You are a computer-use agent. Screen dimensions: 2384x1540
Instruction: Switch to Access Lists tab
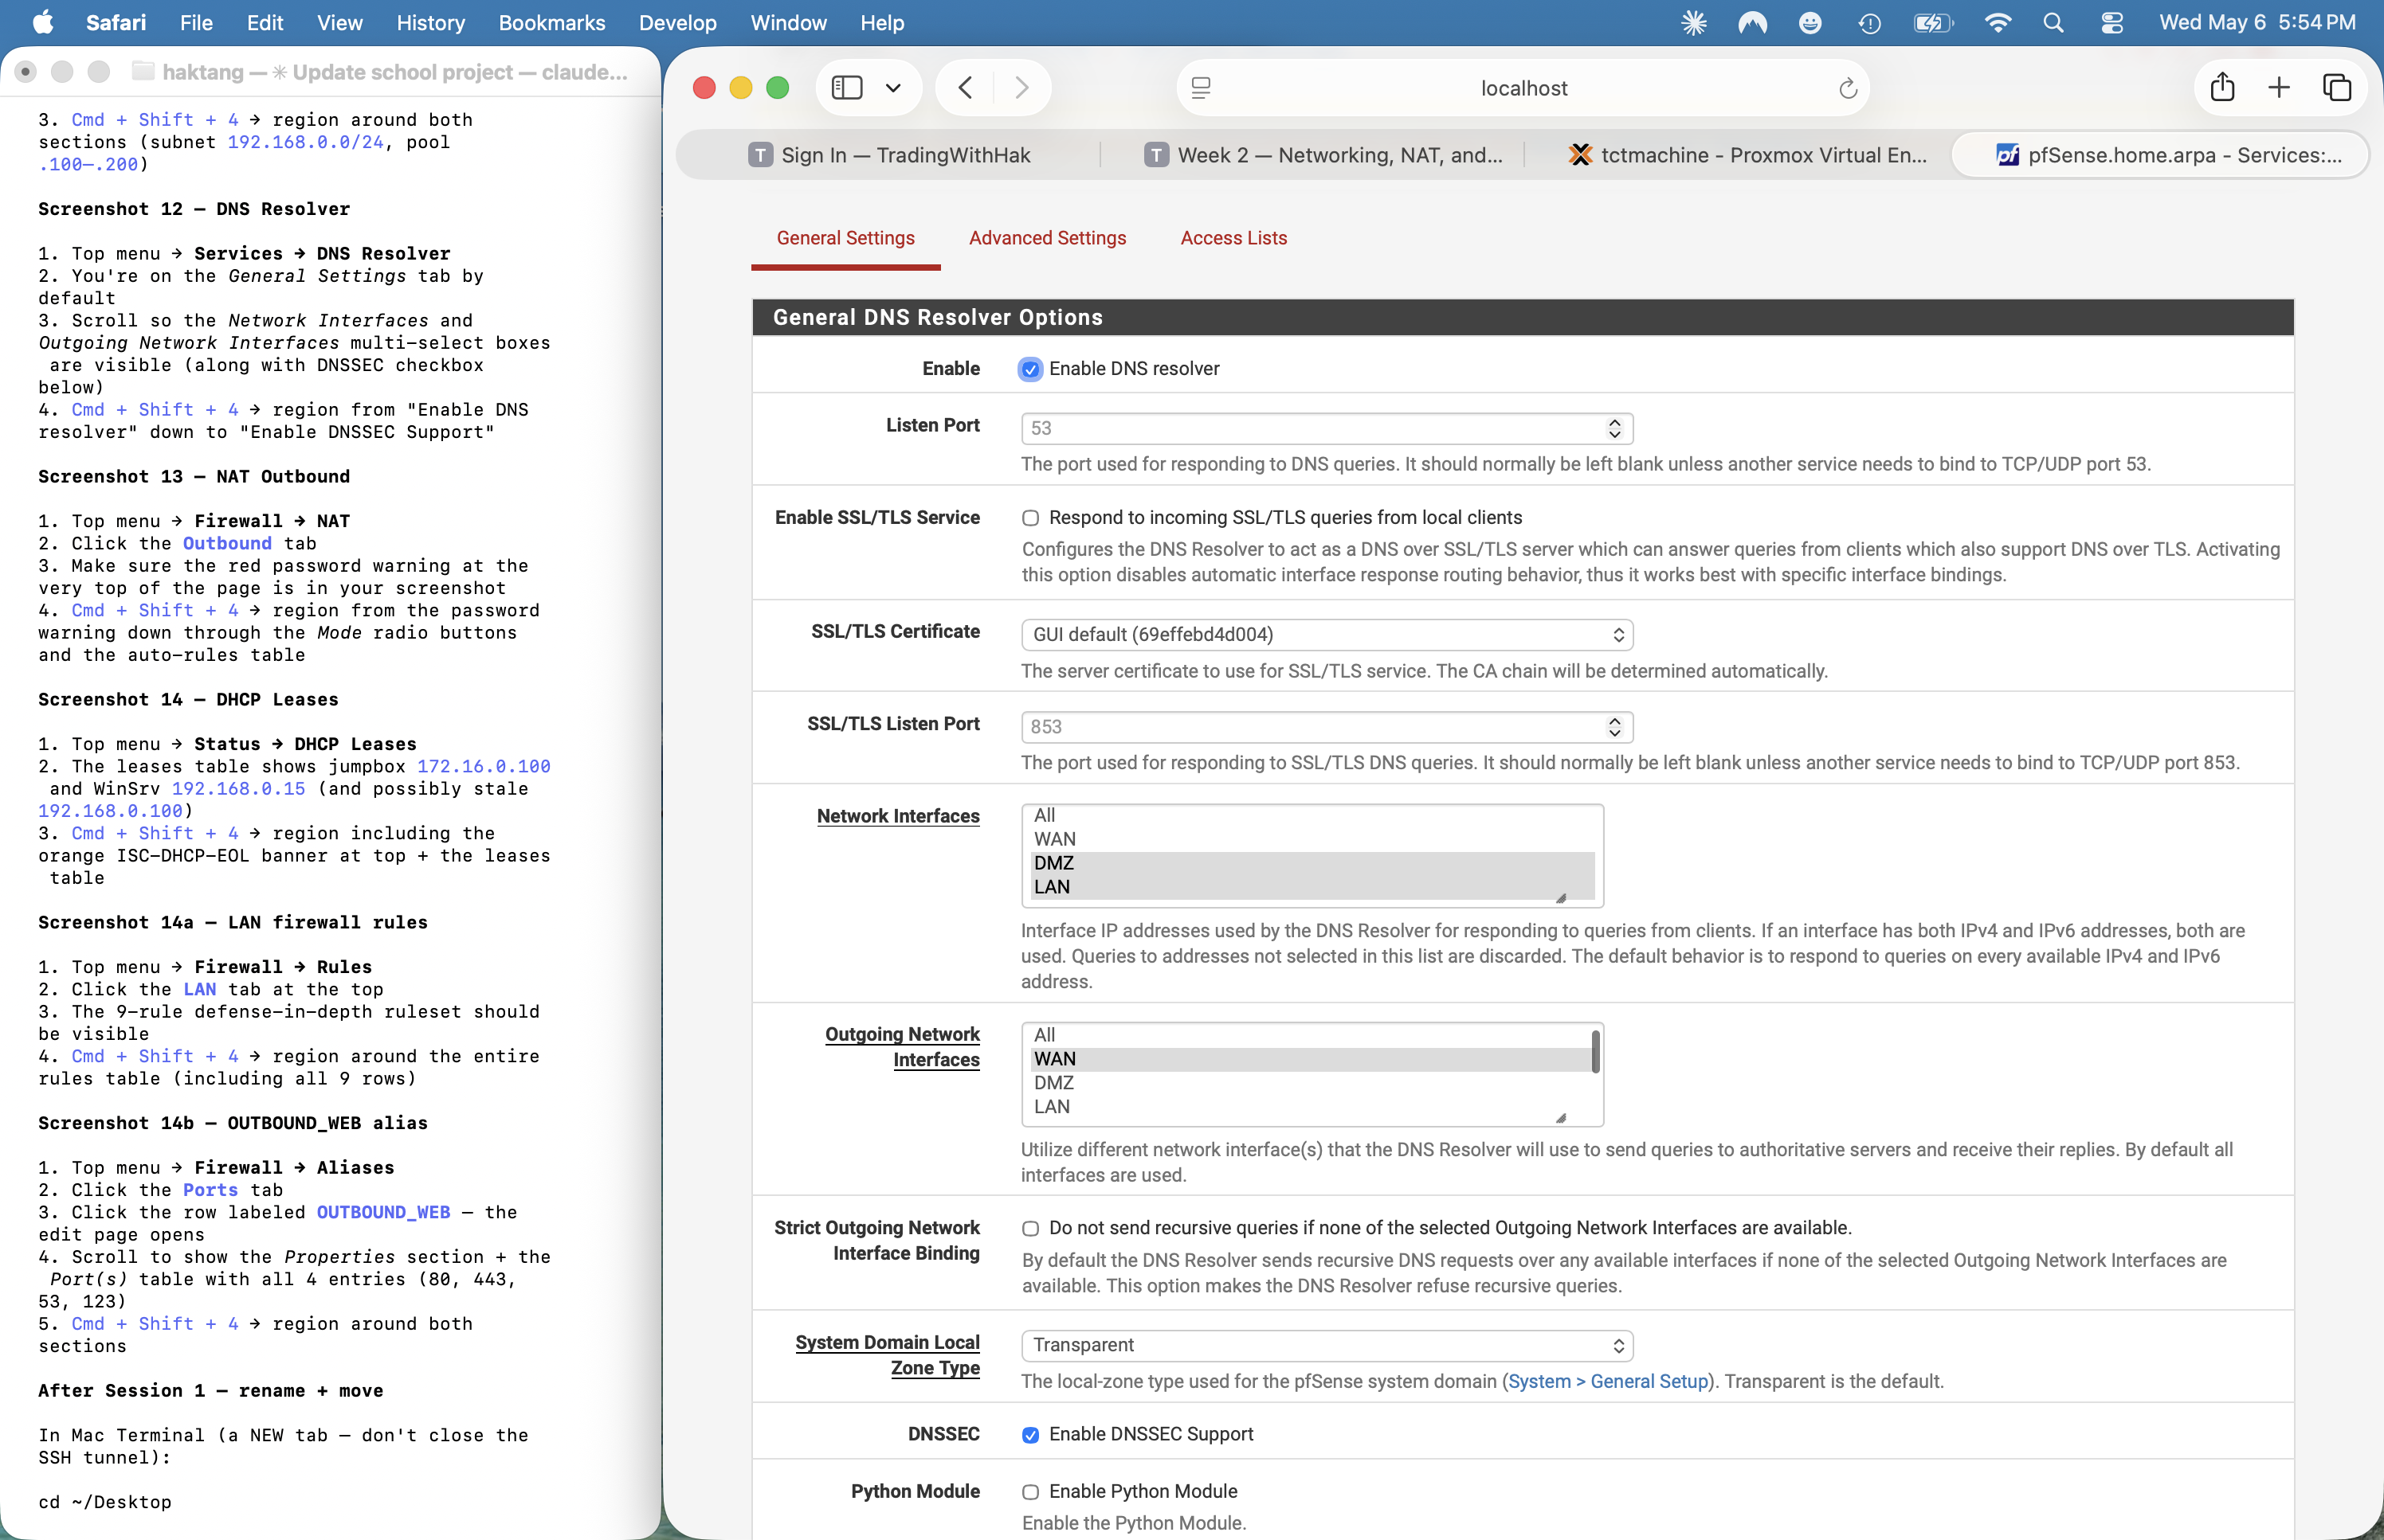[x=1233, y=238]
